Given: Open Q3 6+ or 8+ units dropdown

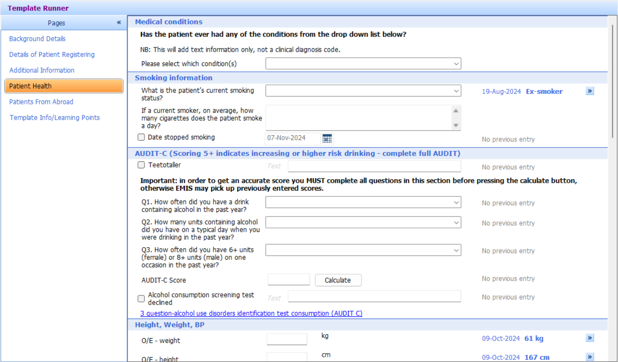Looking at the screenshot, I should [363, 250].
